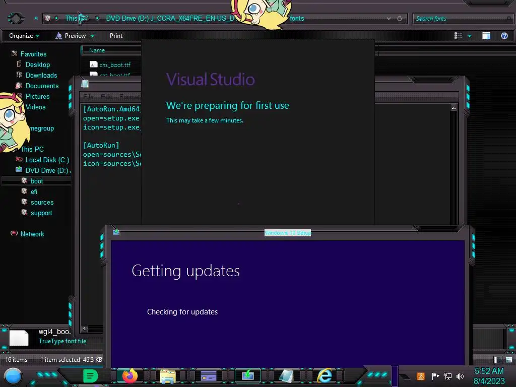Click Print in the Explorer toolbar

click(116, 36)
